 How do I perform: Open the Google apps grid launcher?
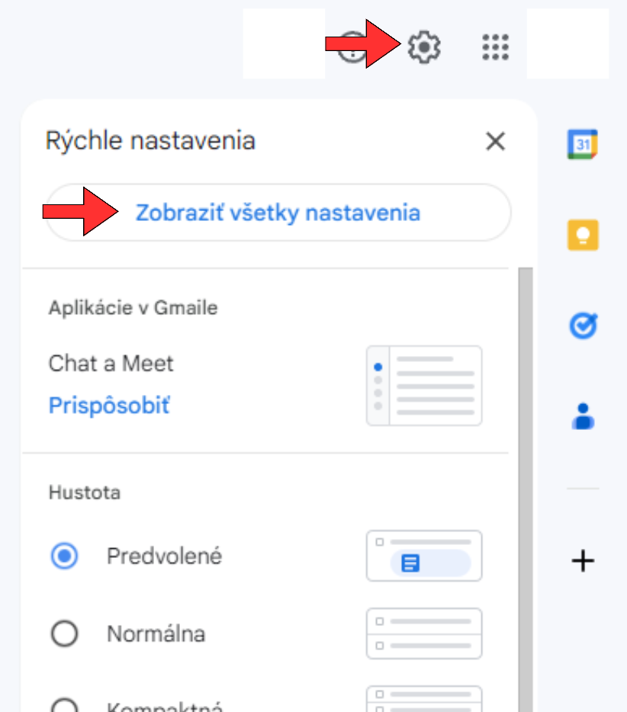pyautogui.click(x=495, y=47)
